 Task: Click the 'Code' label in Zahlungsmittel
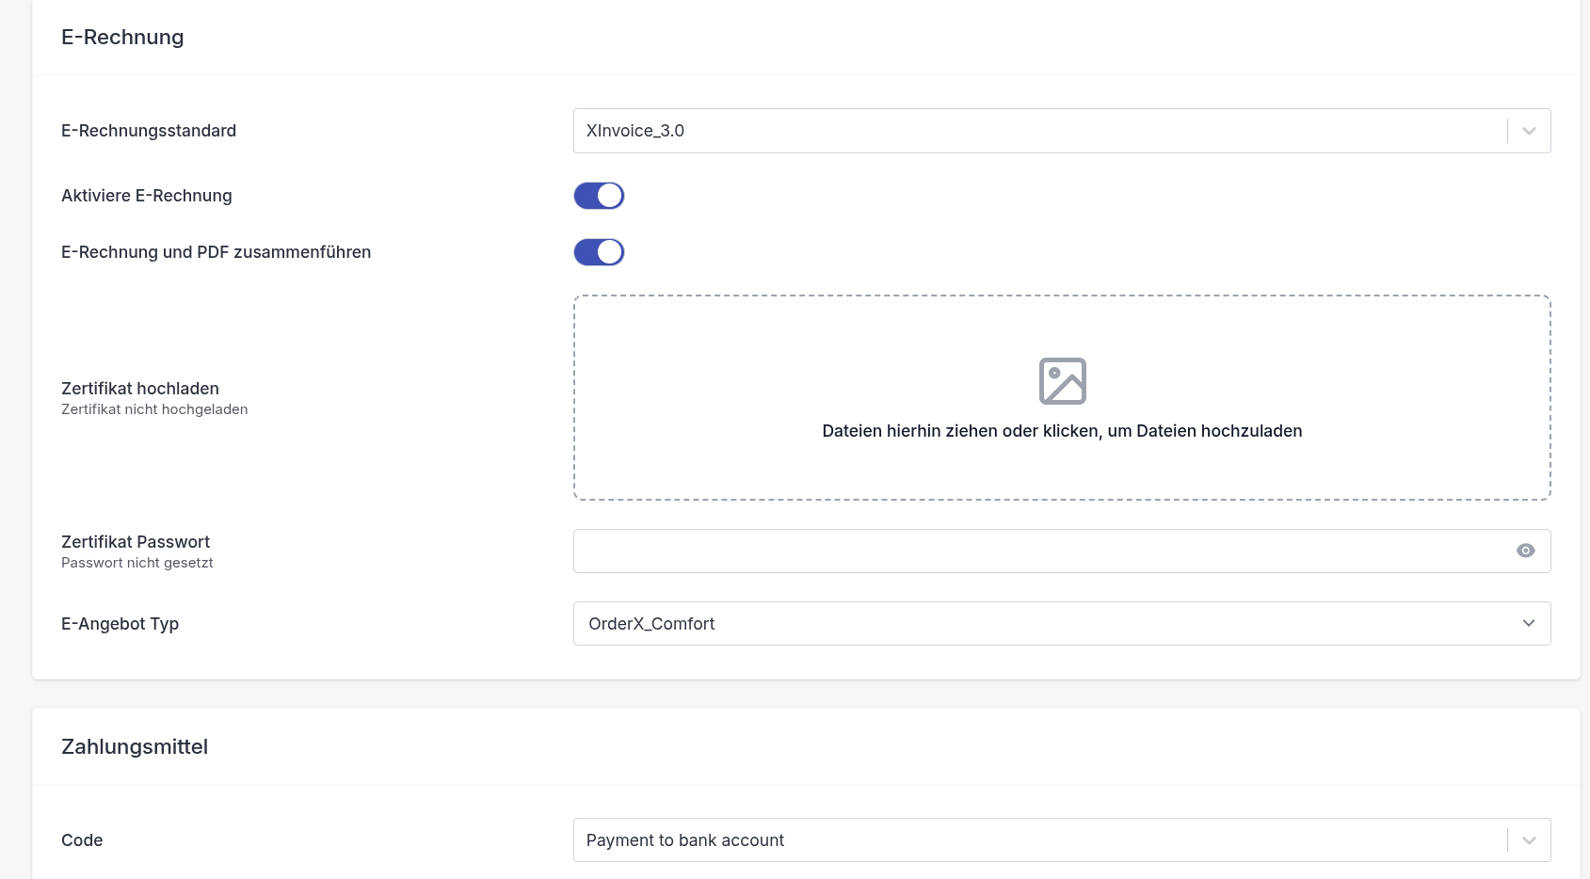tap(82, 840)
